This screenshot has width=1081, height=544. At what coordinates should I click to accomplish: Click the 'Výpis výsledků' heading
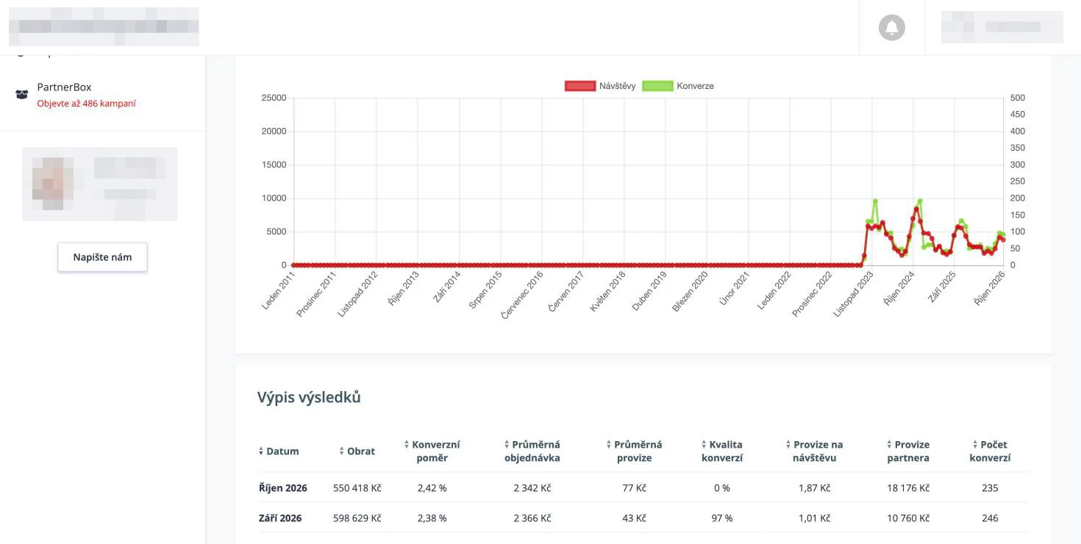click(x=309, y=398)
